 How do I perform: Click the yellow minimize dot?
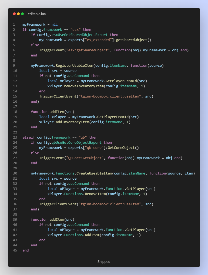point(18,14)
